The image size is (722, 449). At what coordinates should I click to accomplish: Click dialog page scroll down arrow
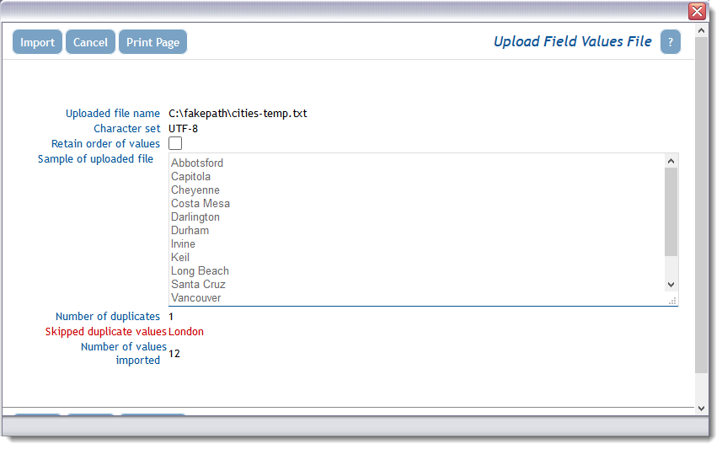point(701,408)
